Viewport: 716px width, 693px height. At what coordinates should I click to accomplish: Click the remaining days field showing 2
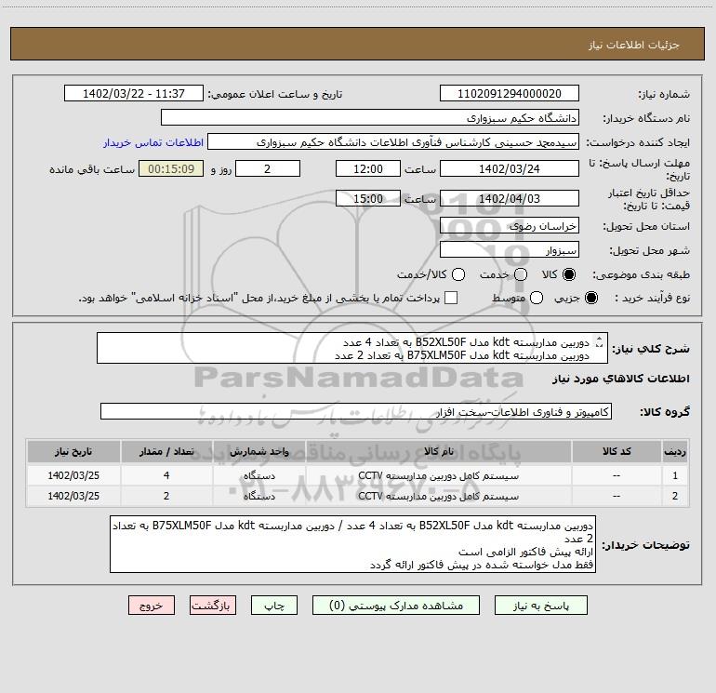(x=268, y=168)
